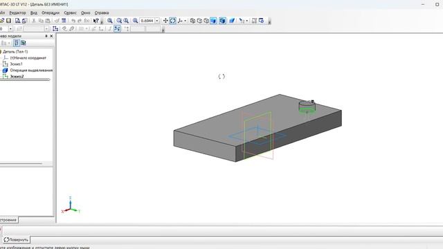Click the zoom magnifier icon next to the scale field
Viewport: 443px width, 249px height.
pos(136,21)
